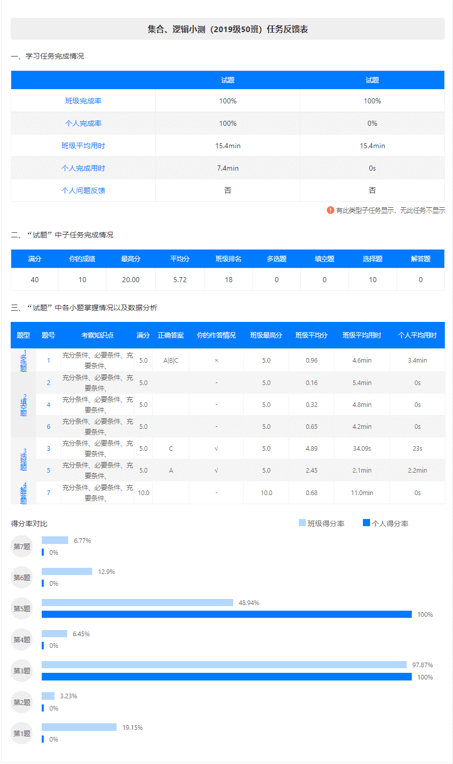Select the 第7题 circular badge
The width and height of the screenshot is (453, 764).
(22, 547)
